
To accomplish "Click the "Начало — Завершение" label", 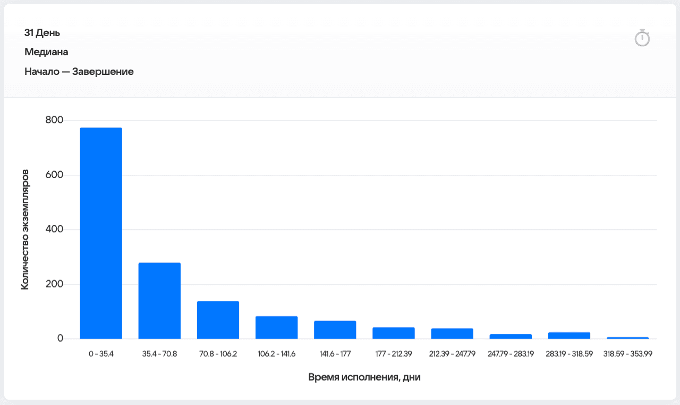I will coord(79,71).
